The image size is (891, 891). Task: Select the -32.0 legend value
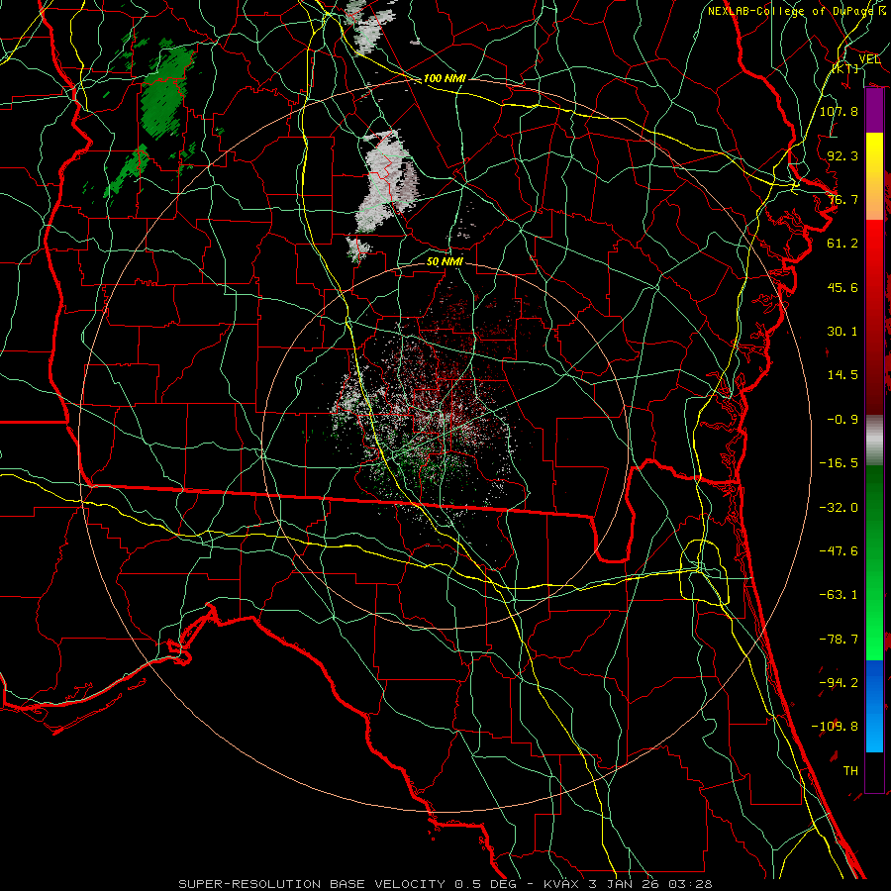(839, 508)
